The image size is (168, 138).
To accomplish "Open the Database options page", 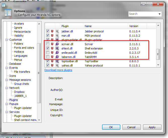I will coord(15,64).
